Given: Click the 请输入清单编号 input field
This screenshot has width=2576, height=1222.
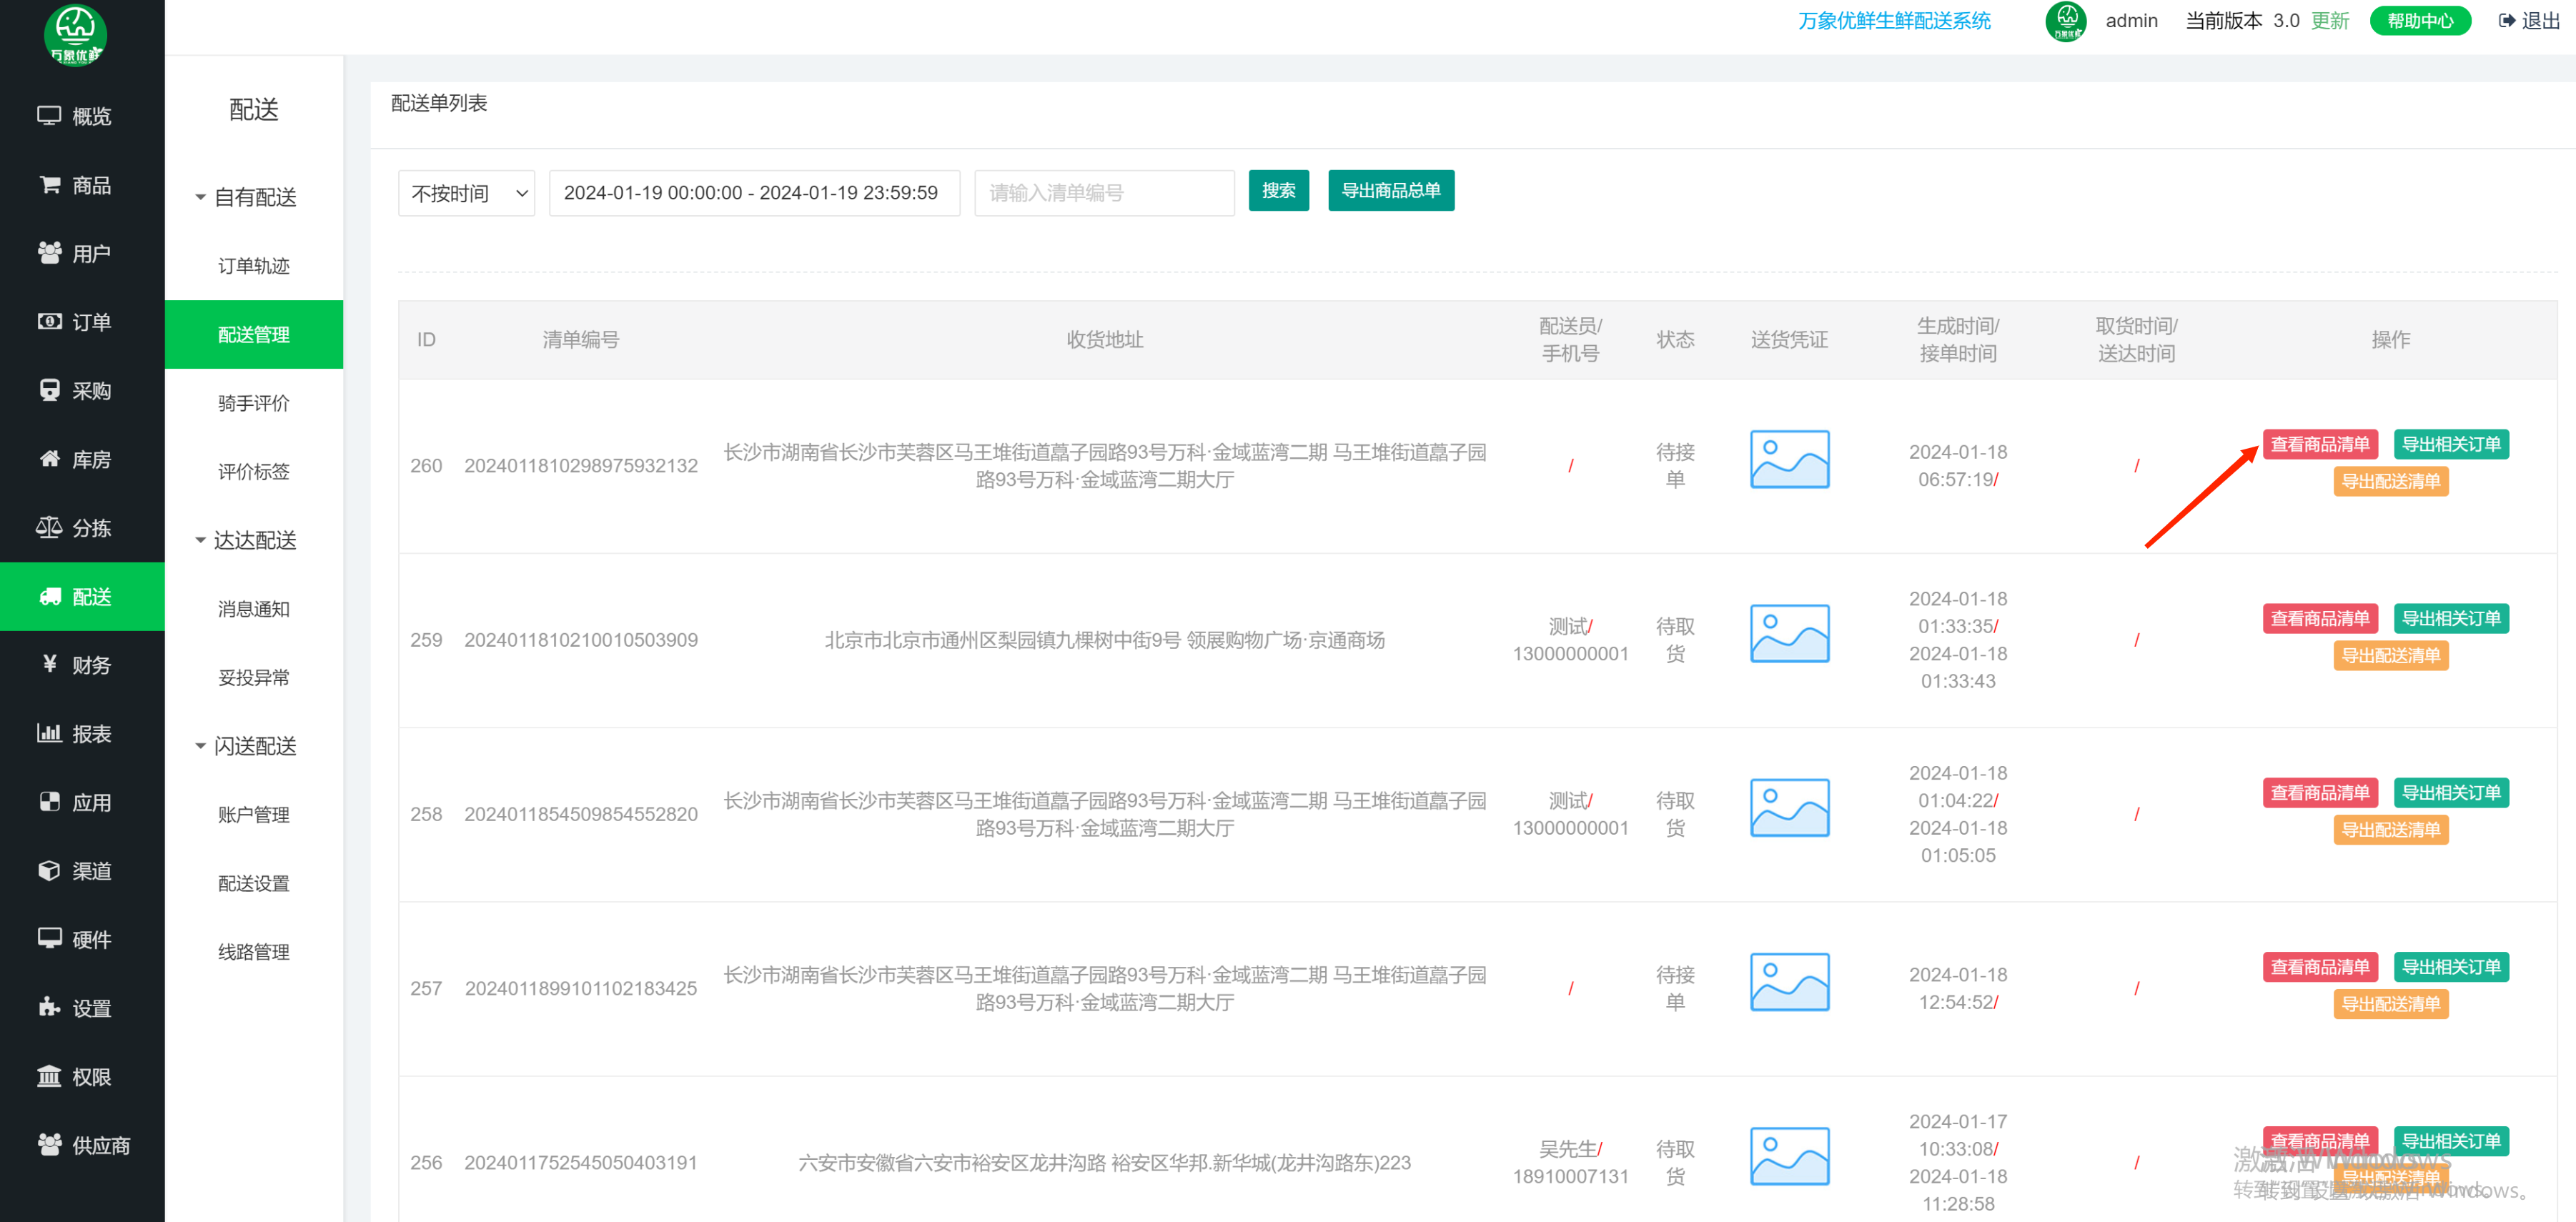Looking at the screenshot, I should click(1104, 193).
